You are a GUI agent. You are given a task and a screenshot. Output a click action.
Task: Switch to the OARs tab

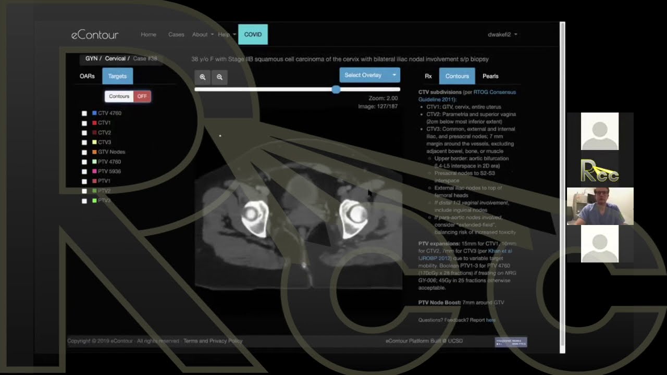87,76
